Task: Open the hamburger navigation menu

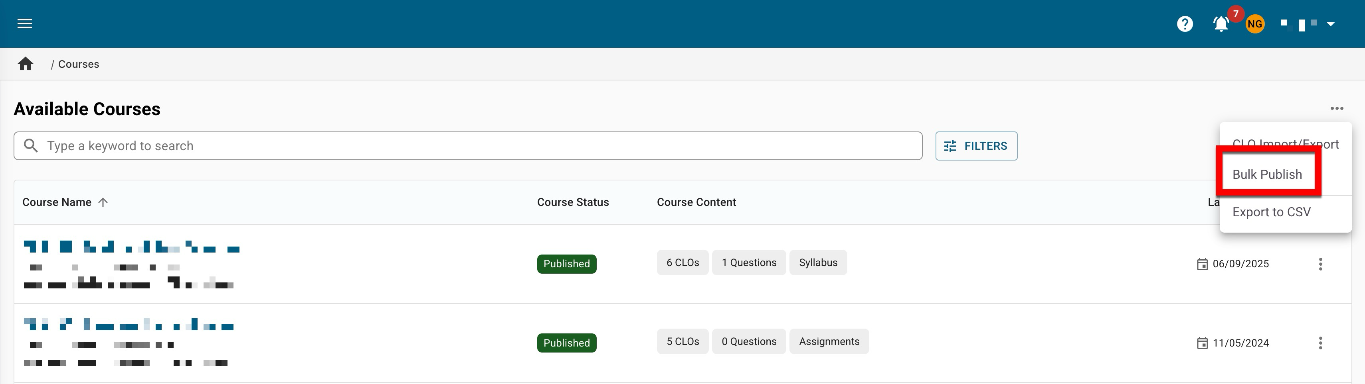Action: click(25, 24)
